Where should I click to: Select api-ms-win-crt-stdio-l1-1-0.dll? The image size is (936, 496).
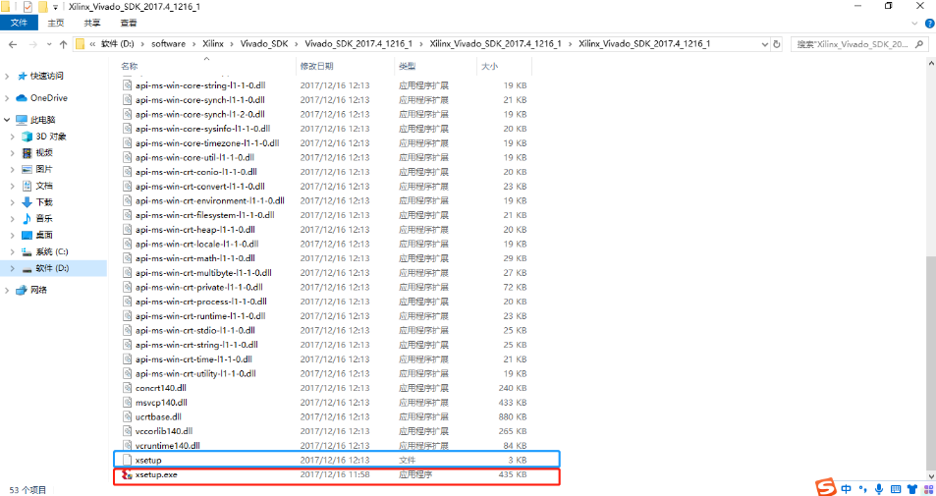pyautogui.click(x=194, y=330)
